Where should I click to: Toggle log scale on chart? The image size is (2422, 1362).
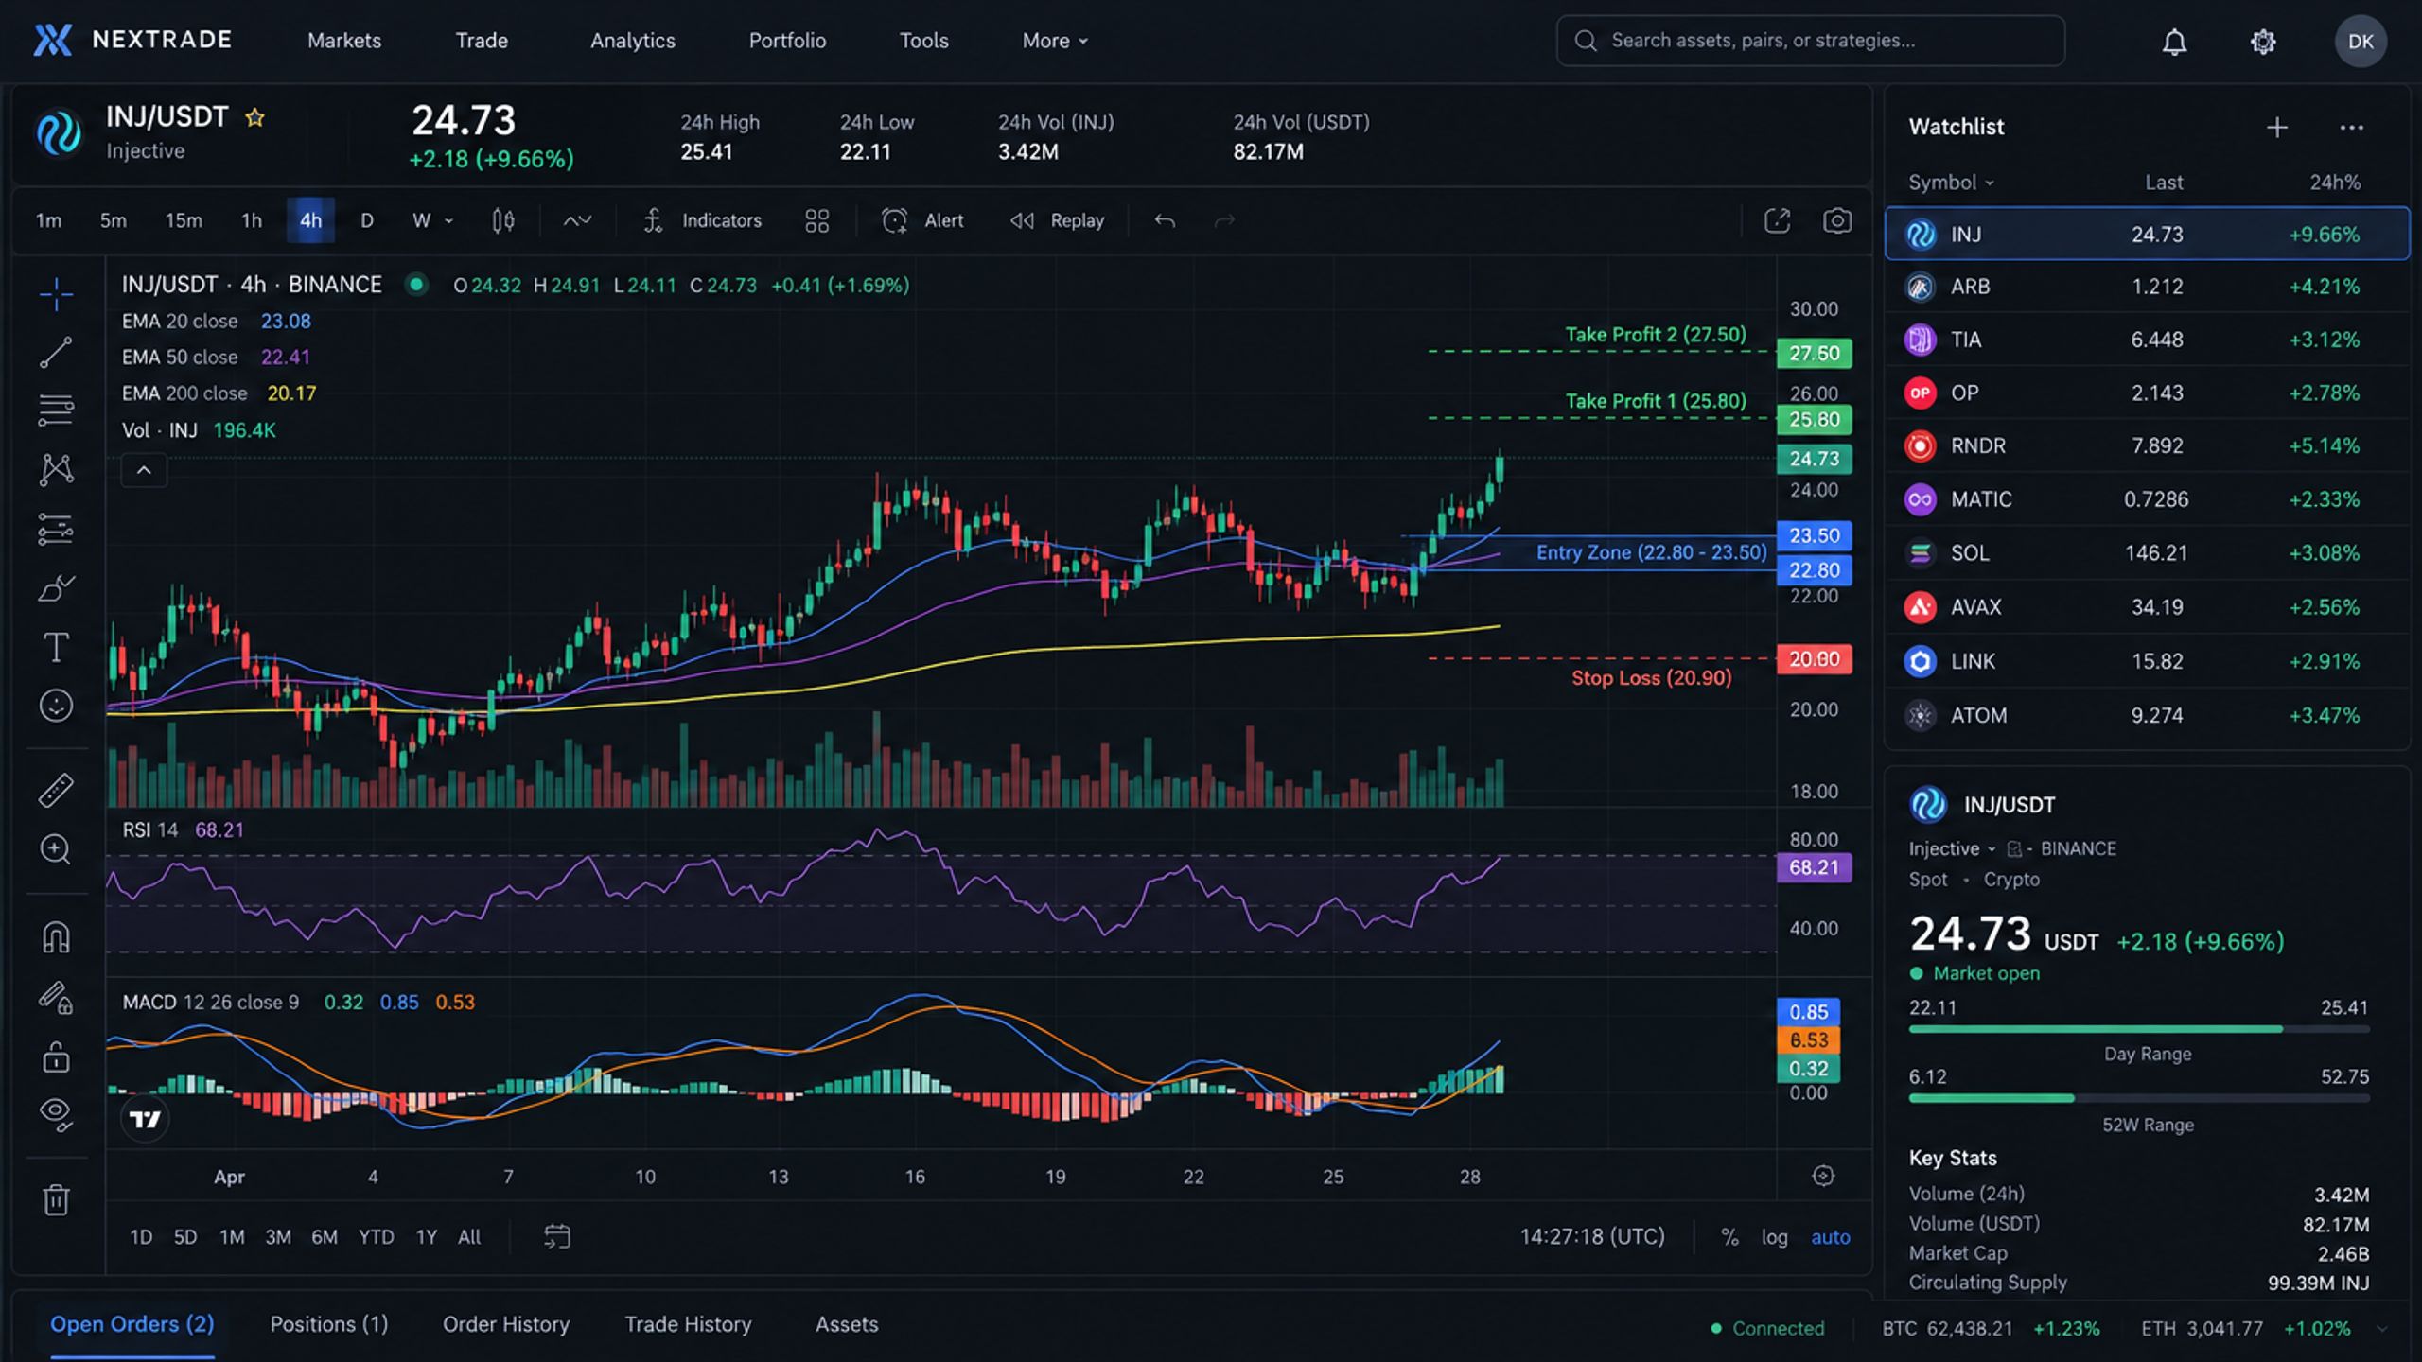click(1774, 1237)
